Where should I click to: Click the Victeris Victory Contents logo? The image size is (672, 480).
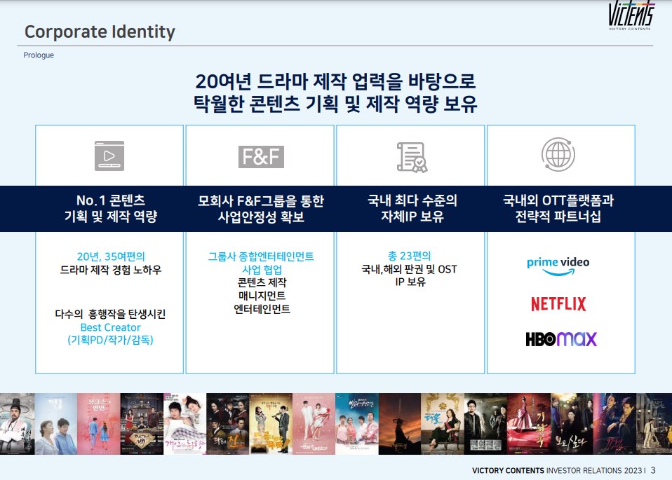coord(630,15)
